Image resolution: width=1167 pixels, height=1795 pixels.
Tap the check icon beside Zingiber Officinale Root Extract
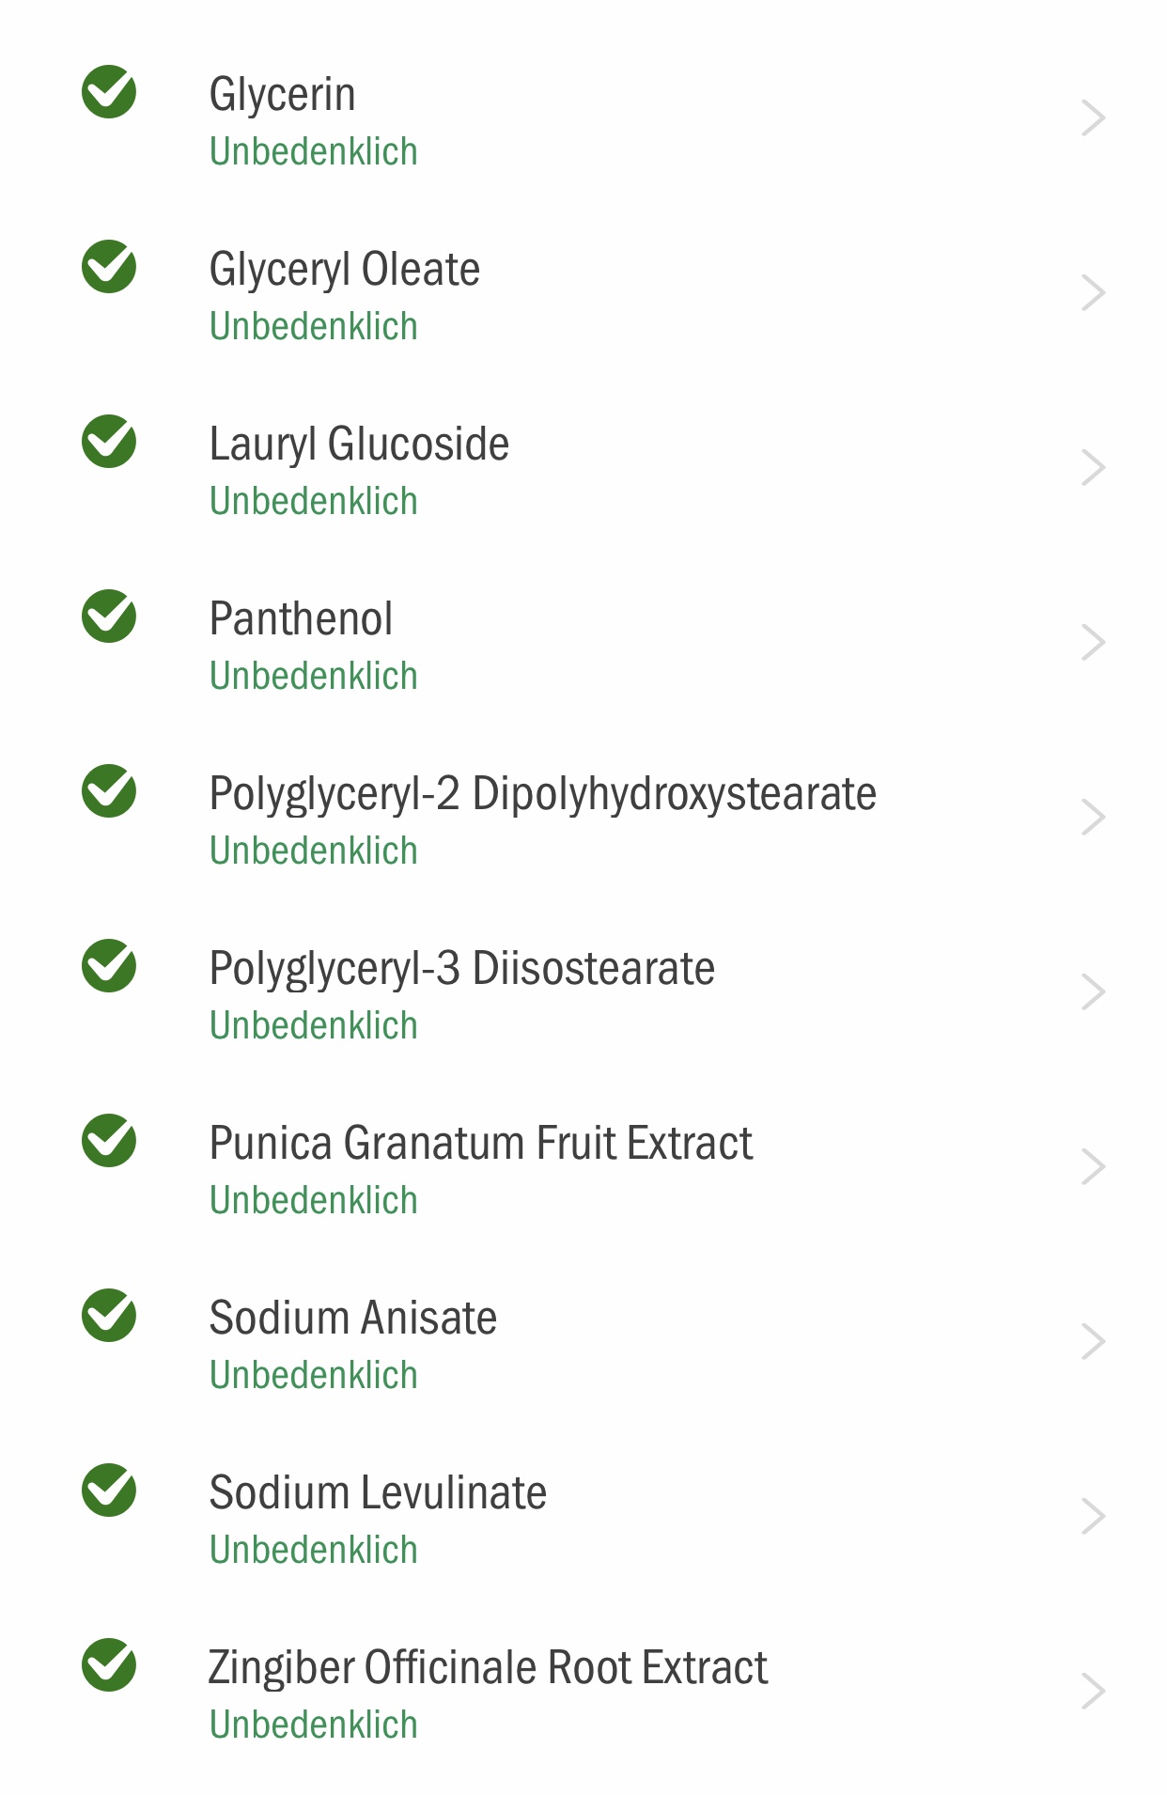[x=109, y=1665]
